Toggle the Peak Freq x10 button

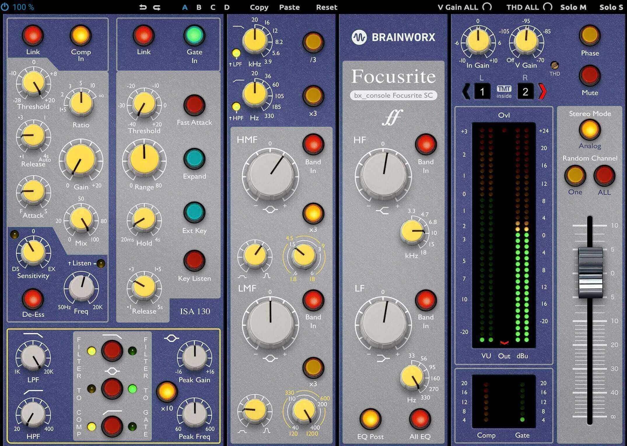tap(167, 392)
